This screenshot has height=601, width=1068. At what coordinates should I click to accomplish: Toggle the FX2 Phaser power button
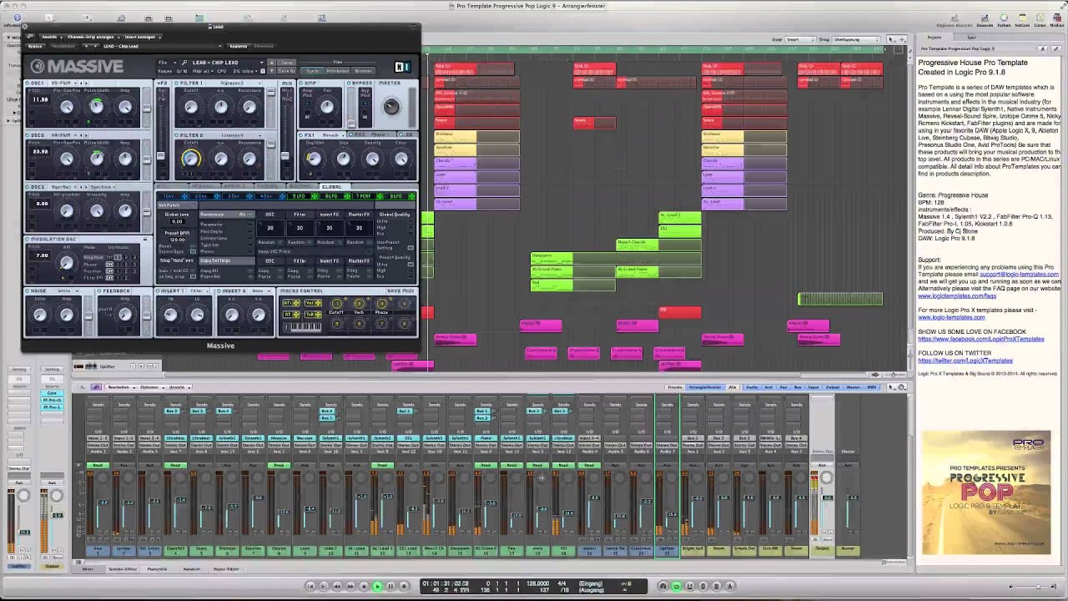tap(351, 134)
